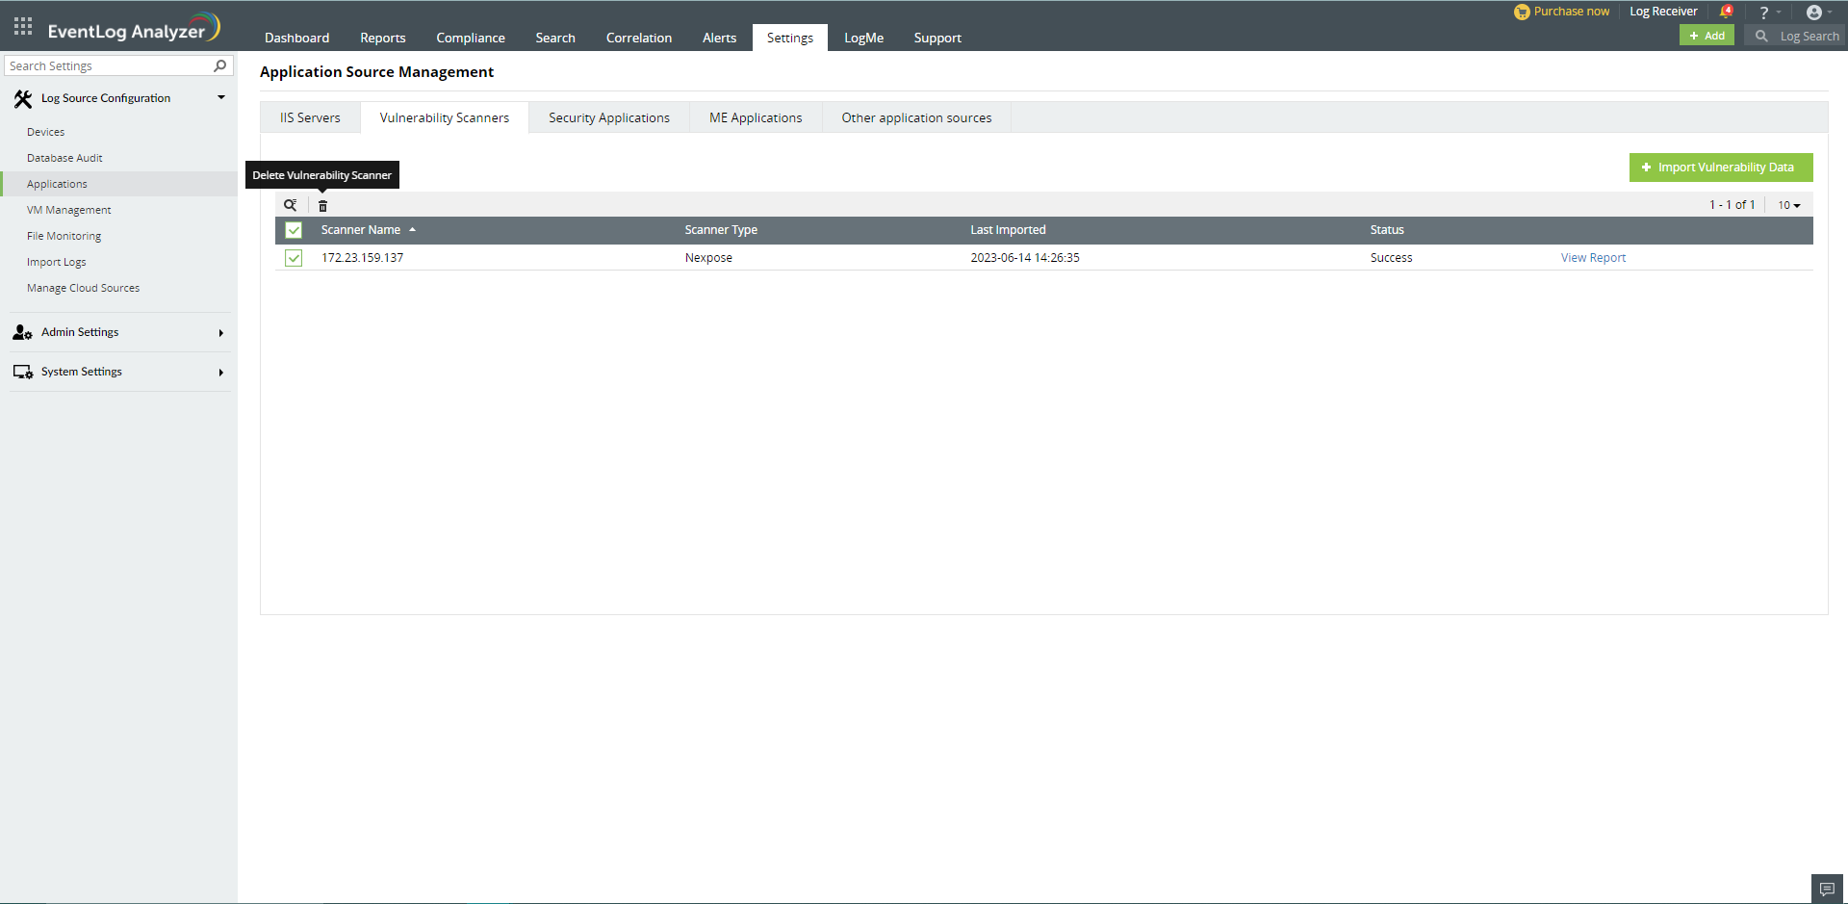Image resolution: width=1848 pixels, height=904 pixels.
Task: Open the rows per page 10 dropdown
Action: pyautogui.click(x=1787, y=204)
